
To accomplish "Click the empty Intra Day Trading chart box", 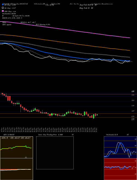I will point(55,153).
